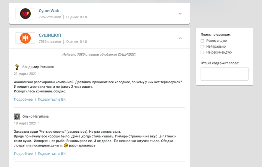
Task: Click the 7585 отзывов count
Action: [x=50, y=42]
